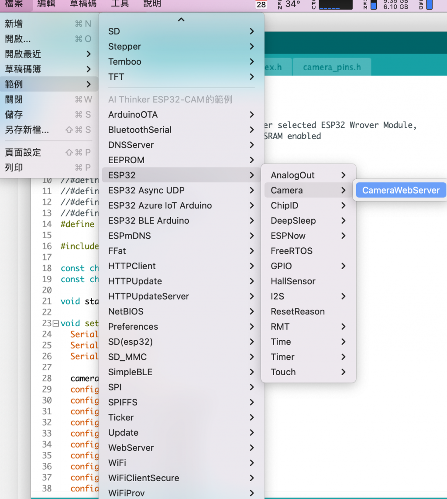Open ESPmDNS examples
The height and width of the screenshot is (499, 447).
(182, 236)
